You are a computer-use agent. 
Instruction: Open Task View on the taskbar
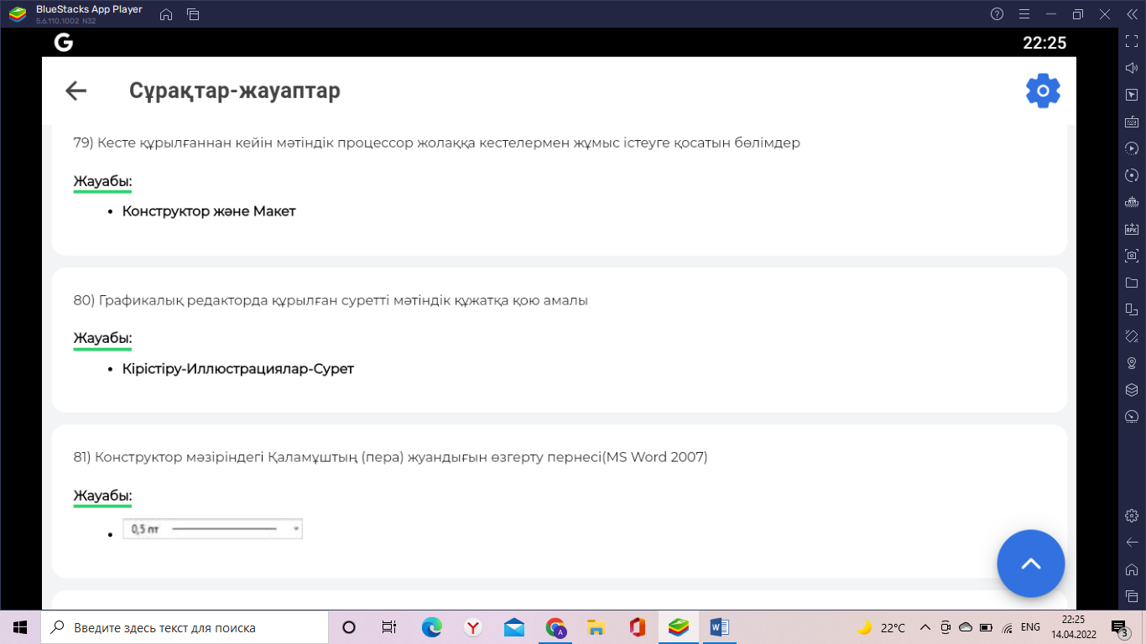coord(389,627)
